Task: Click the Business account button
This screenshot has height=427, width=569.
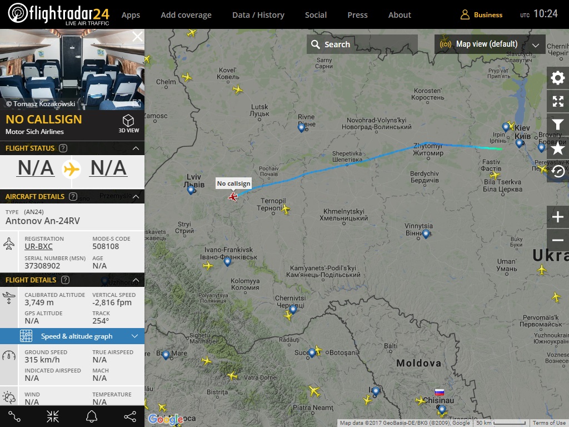Action: point(482,15)
